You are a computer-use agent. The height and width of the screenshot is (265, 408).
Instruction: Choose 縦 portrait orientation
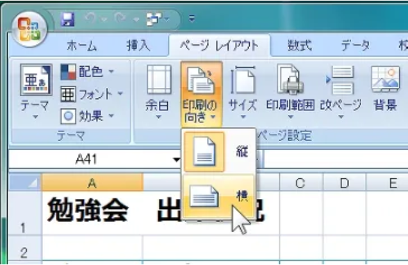pyautogui.click(x=218, y=151)
